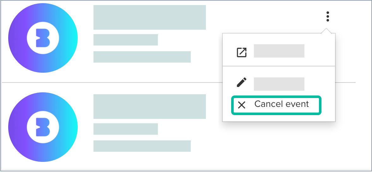This screenshot has height=172, width=372.
Task: Click the gradient ring of the second event avatar
Action: click(x=16, y=128)
